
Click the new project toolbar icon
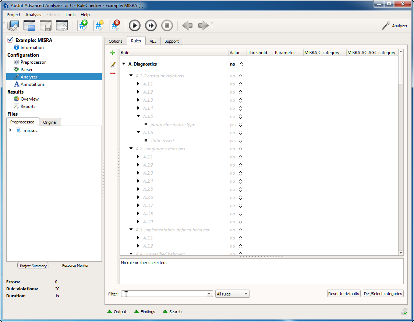coord(13,26)
